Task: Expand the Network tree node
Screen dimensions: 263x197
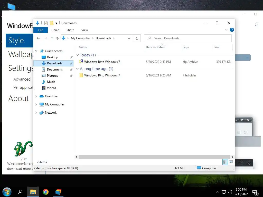Action: (36, 113)
